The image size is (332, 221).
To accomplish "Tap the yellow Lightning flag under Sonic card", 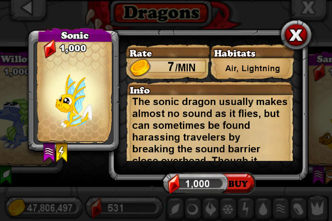I will pos(62,152).
